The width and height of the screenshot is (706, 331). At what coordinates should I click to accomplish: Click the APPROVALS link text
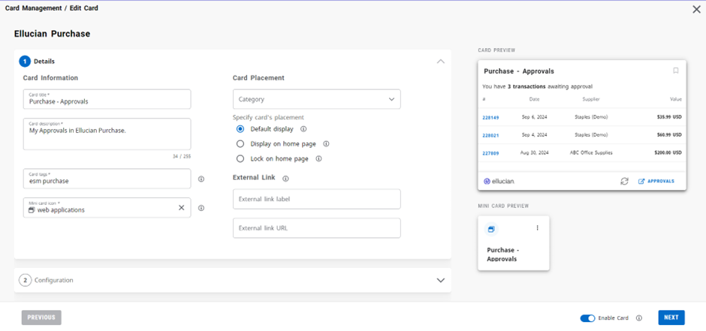click(660, 181)
